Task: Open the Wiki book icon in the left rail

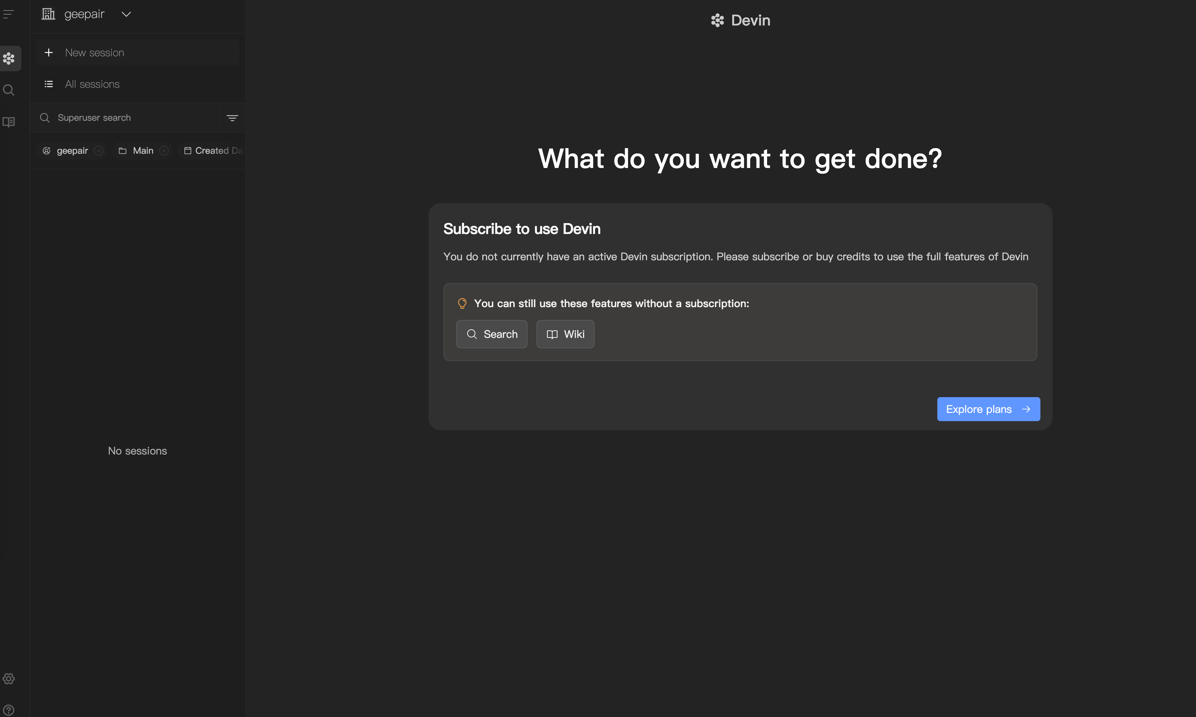Action: [9, 122]
